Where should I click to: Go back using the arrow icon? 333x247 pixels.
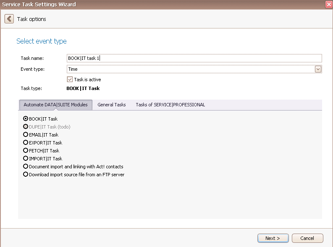9,19
